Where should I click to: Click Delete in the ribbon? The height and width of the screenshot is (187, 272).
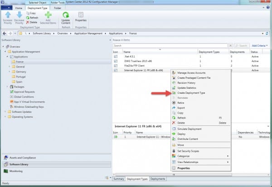click(x=32, y=22)
